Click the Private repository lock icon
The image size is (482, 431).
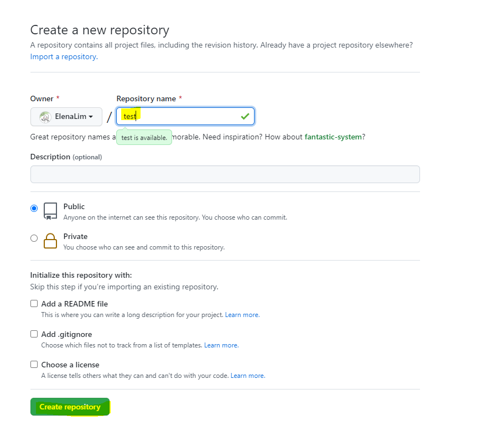click(50, 241)
